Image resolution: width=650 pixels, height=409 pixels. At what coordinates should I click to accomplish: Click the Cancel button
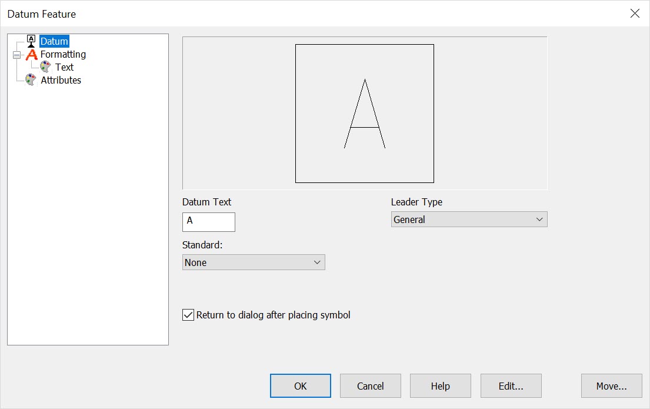click(x=370, y=385)
